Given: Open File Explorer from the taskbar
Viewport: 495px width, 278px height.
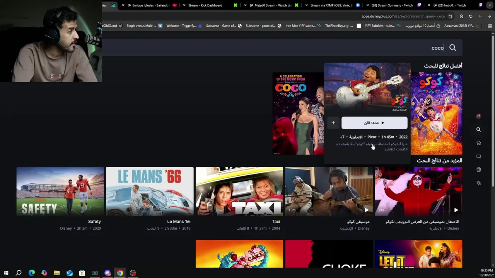Looking at the screenshot, I should pos(57,273).
